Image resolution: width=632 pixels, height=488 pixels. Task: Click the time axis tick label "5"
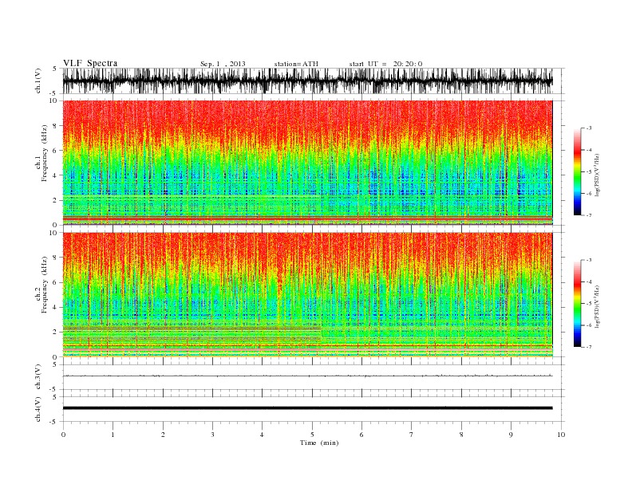pyautogui.click(x=312, y=435)
